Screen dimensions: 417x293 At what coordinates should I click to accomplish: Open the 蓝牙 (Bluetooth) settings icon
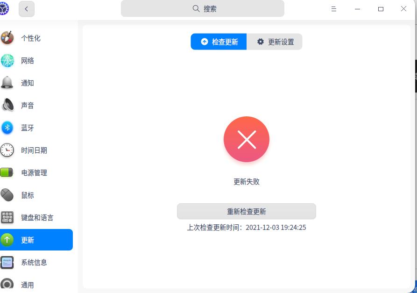[x=7, y=128]
